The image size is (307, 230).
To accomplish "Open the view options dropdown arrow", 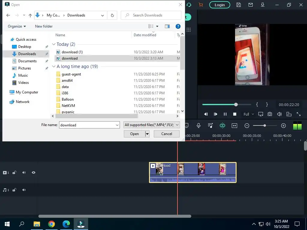I will (157, 26).
